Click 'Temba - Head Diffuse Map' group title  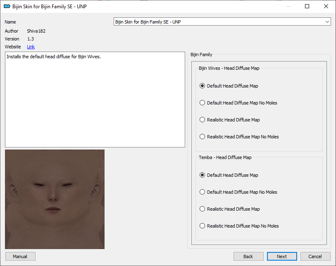[225, 157]
